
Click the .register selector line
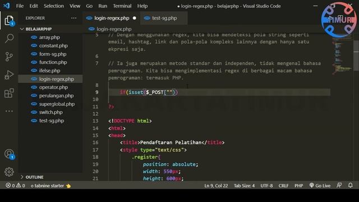click(x=146, y=157)
